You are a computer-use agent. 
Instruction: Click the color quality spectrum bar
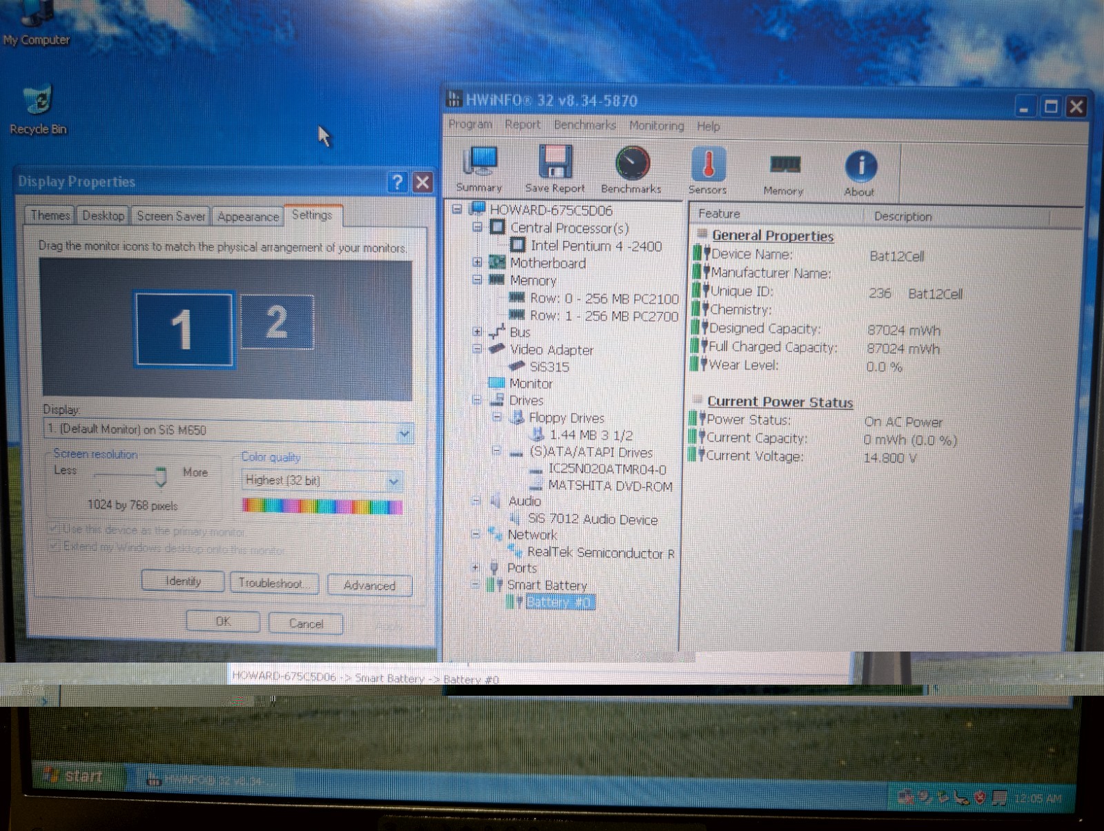(322, 506)
